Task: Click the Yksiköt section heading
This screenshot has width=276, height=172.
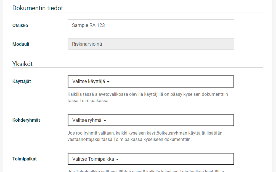Action: point(23,64)
